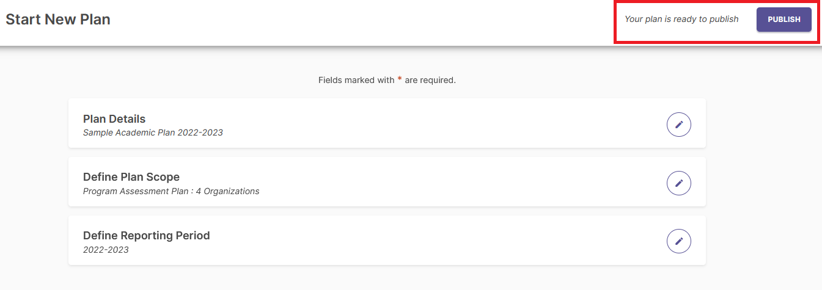The image size is (822, 290).
Task: Open Define Plan Scope editor pencil icon
Action: click(678, 183)
